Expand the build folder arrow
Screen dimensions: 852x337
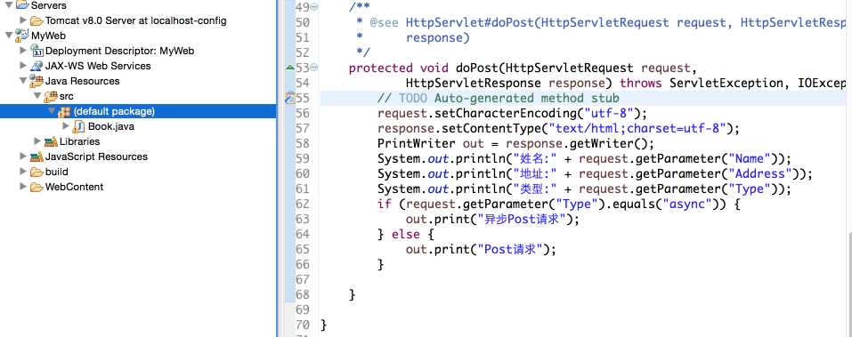pyautogui.click(x=23, y=172)
